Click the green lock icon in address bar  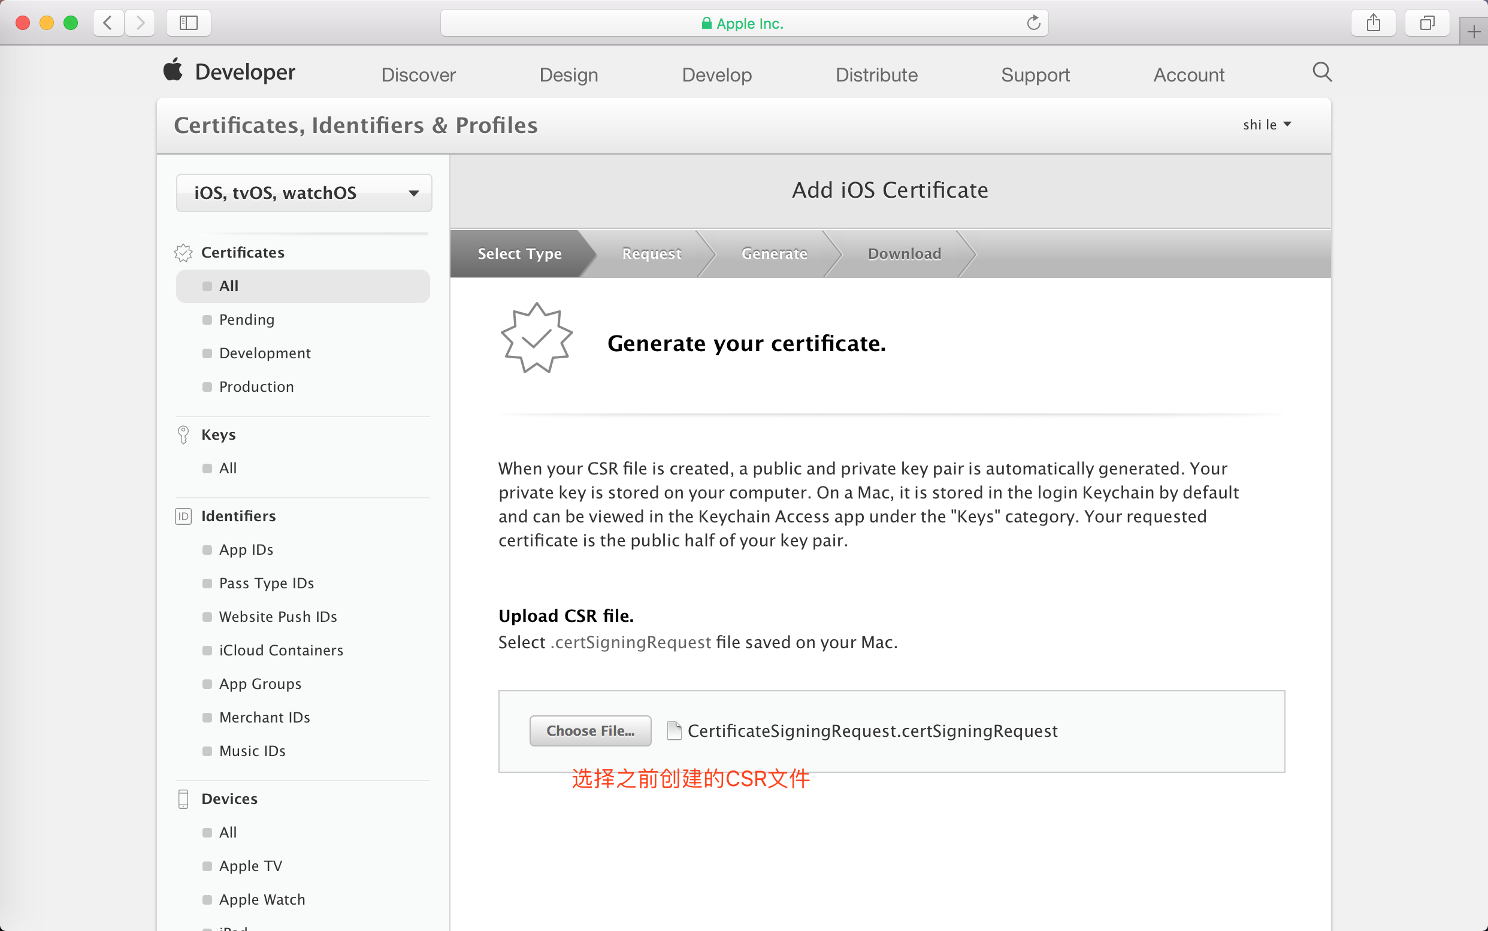(x=707, y=23)
